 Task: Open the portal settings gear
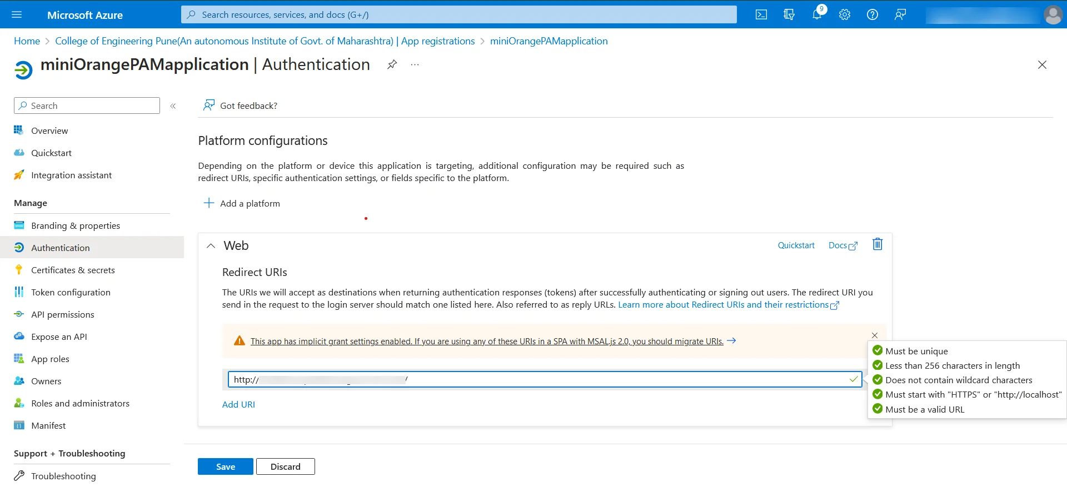(844, 14)
